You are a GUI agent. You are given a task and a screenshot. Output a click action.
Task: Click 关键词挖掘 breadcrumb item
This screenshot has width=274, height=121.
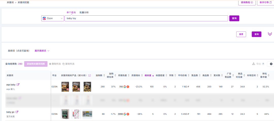coord(23,3)
